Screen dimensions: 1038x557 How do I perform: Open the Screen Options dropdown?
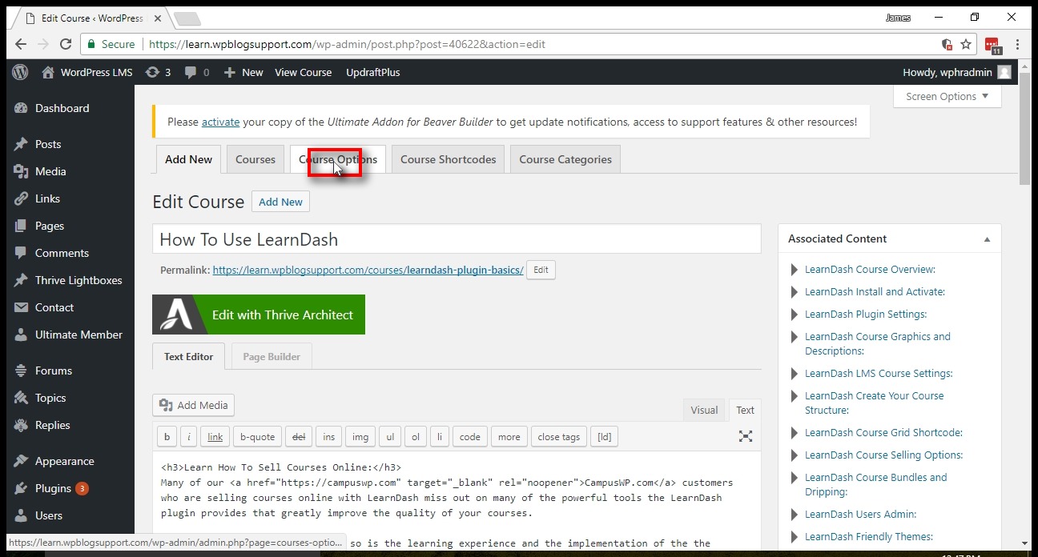pyautogui.click(x=947, y=96)
